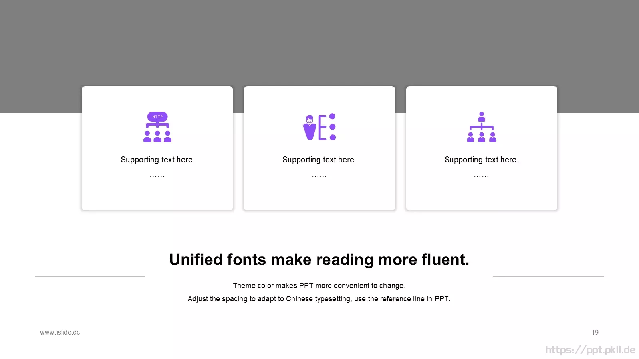
Task: Select the 'Unified fonts make reading more fluent.' heading
Action: pyautogui.click(x=319, y=260)
